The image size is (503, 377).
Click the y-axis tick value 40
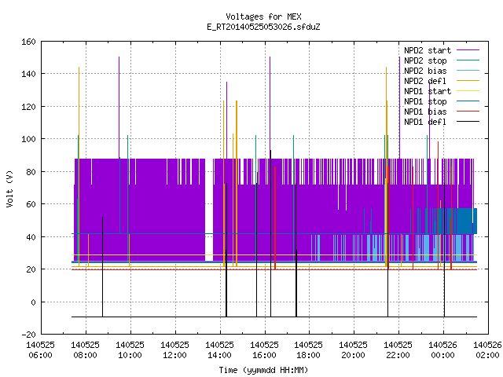click(x=31, y=237)
